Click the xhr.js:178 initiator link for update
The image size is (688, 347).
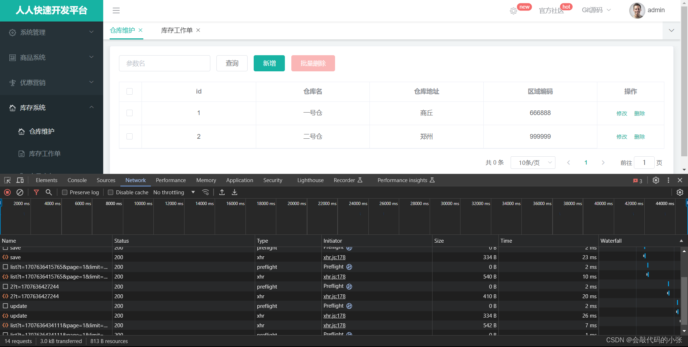coord(334,316)
